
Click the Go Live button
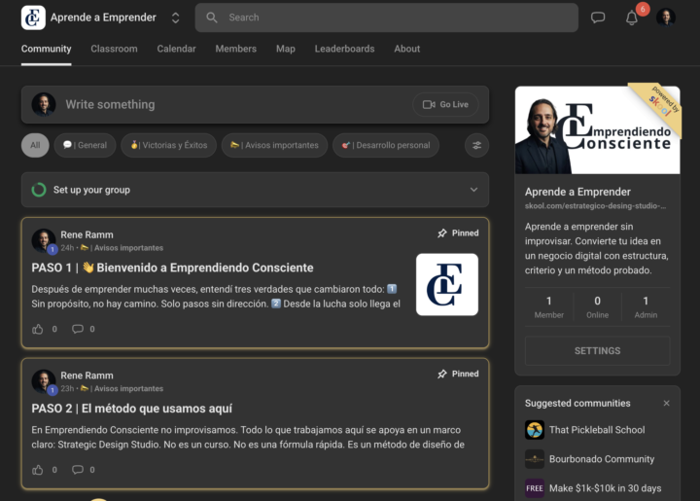coord(445,104)
